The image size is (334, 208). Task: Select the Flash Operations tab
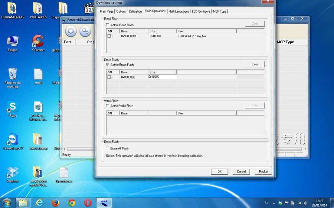tap(155, 11)
